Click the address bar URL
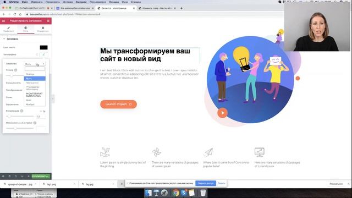352x198 pixels. (65, 14)
